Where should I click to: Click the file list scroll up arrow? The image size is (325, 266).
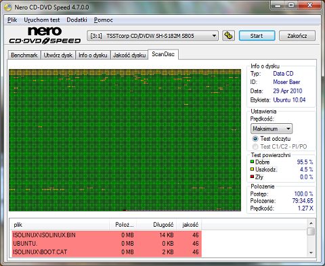tap(311, 223)
